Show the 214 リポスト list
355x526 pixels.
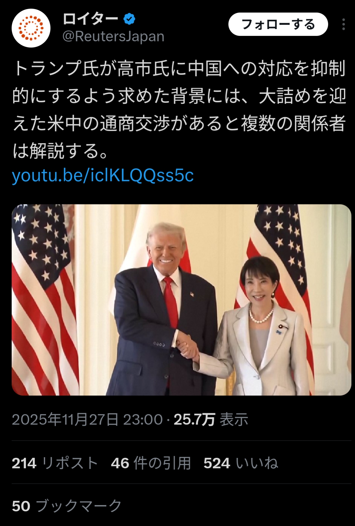click(x=55, y=463)
